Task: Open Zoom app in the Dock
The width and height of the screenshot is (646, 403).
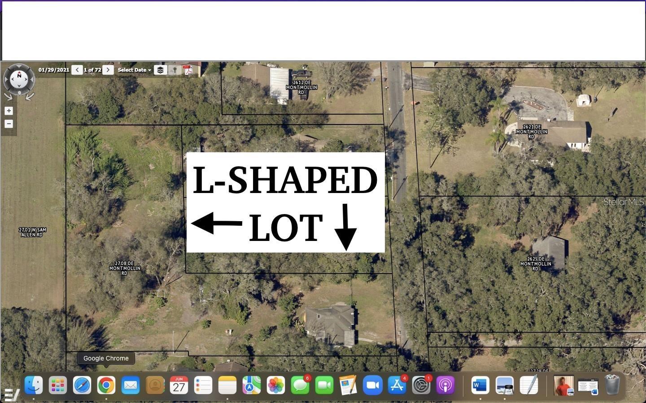Action: coord(372,385)
